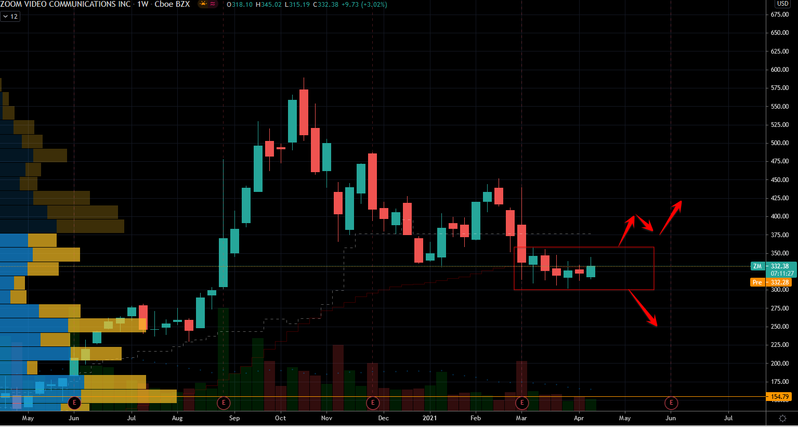Expand the indicator legend showing 12
The image size is (798, 427).
click(x=10, y=17)
